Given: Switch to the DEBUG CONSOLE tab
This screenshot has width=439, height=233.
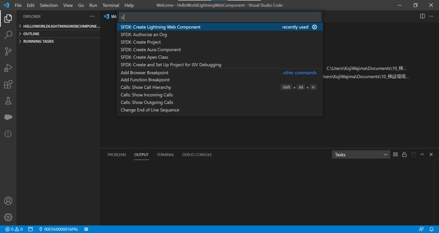Looking at the screenshot, I should tap(197, 154).
